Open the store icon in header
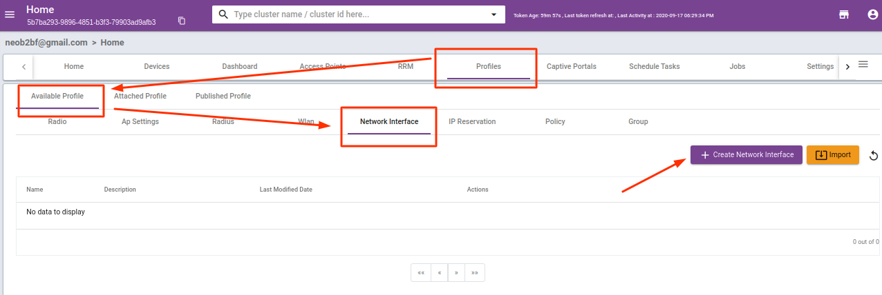The image size is (882, 295). 844,14
